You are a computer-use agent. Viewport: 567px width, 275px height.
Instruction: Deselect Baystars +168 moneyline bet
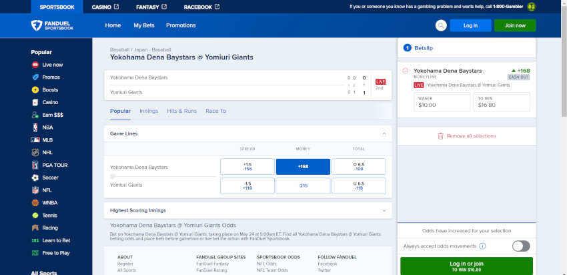pos(303,167)
